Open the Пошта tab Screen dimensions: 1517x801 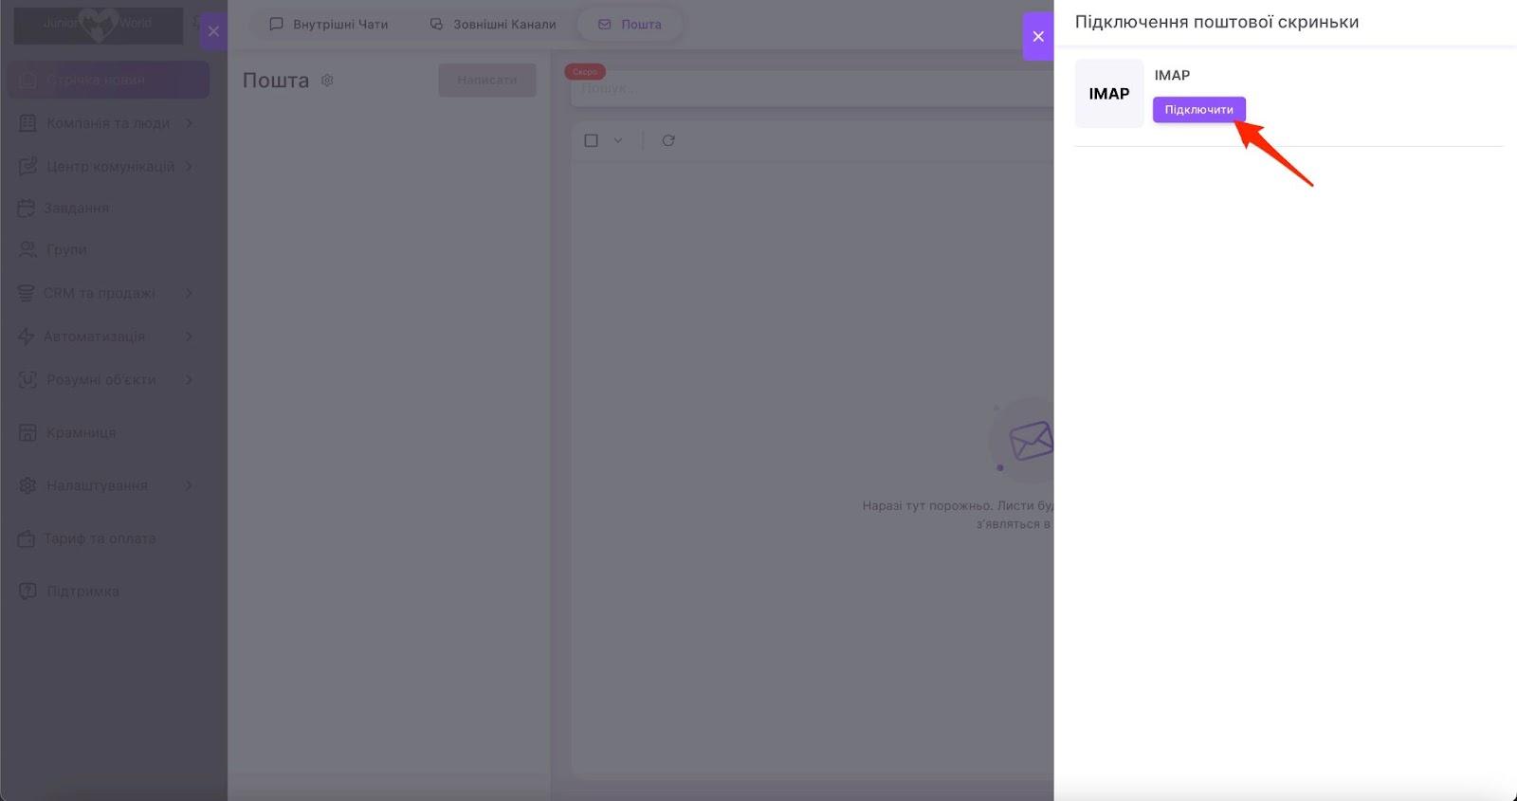[x=630, y=24]
